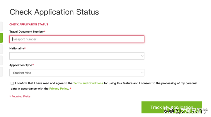Click the Passport number input field
The height and width of the screenshot is (117, 211).
pos(77,39)
